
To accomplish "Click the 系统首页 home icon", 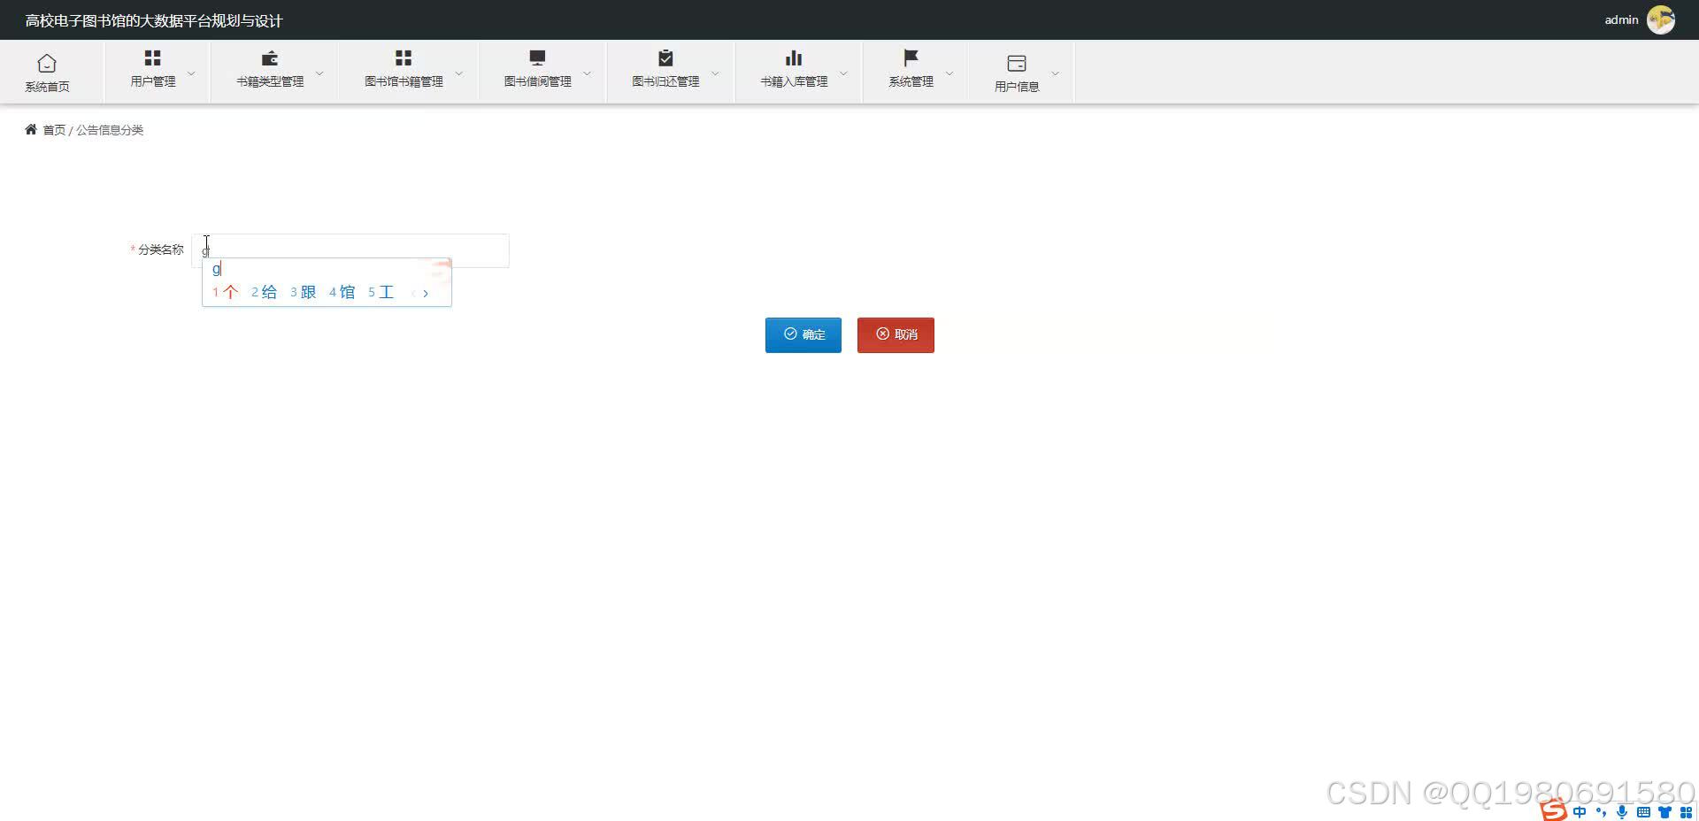I will [47, 63].
